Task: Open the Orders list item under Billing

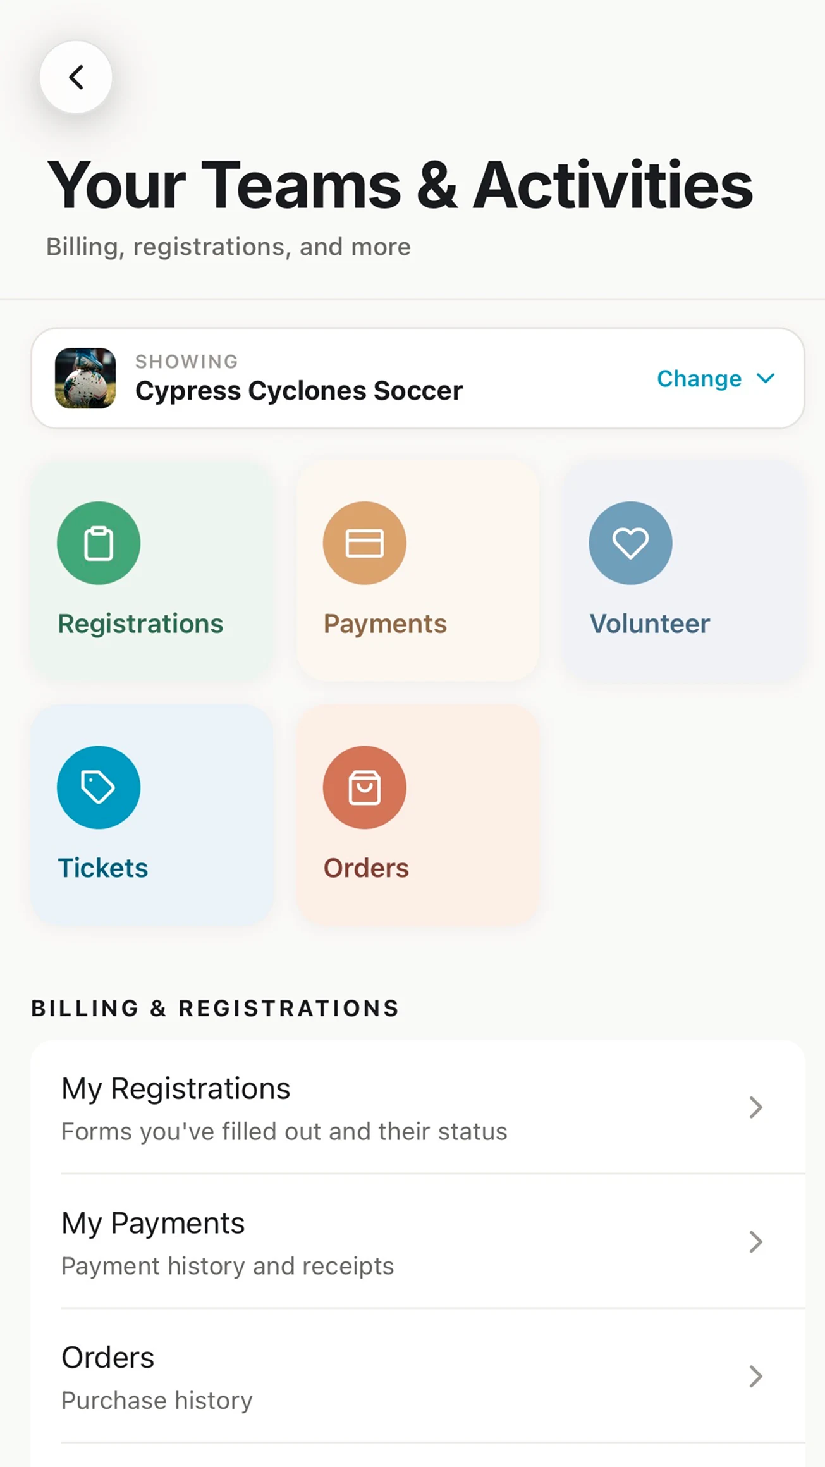Action: click(x=418, y=1377)
